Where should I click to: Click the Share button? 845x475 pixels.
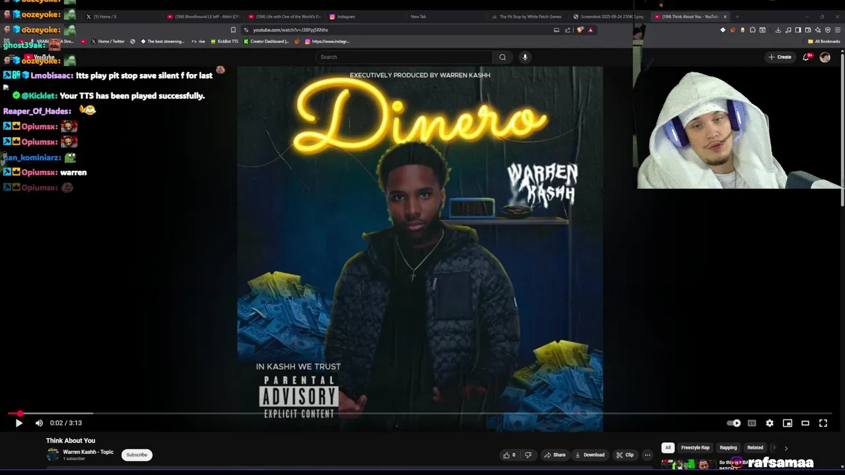pos(555,455)
